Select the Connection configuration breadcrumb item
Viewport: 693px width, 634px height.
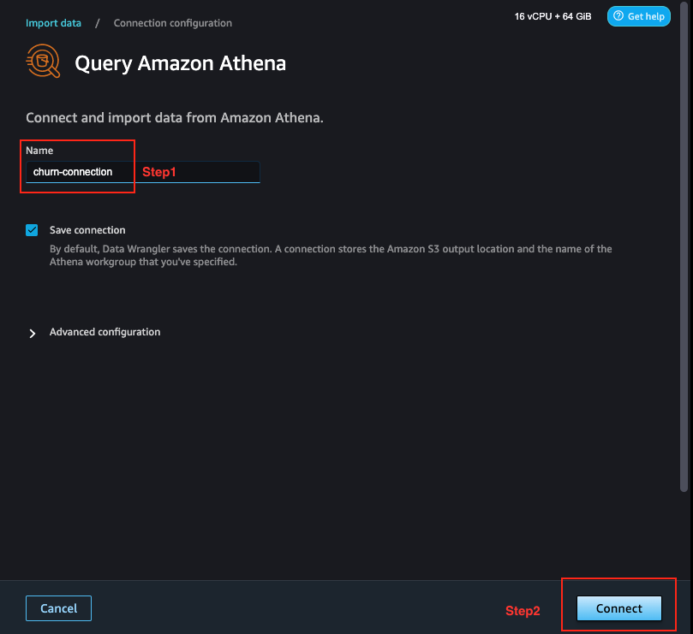pyautogui.click(x=173, y=23)
